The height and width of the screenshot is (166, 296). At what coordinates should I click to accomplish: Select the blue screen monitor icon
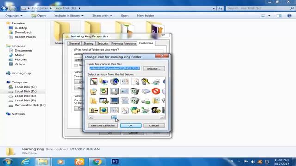tap(114, 101)
